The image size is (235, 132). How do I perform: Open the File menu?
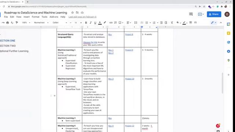(x=6, y=17)
